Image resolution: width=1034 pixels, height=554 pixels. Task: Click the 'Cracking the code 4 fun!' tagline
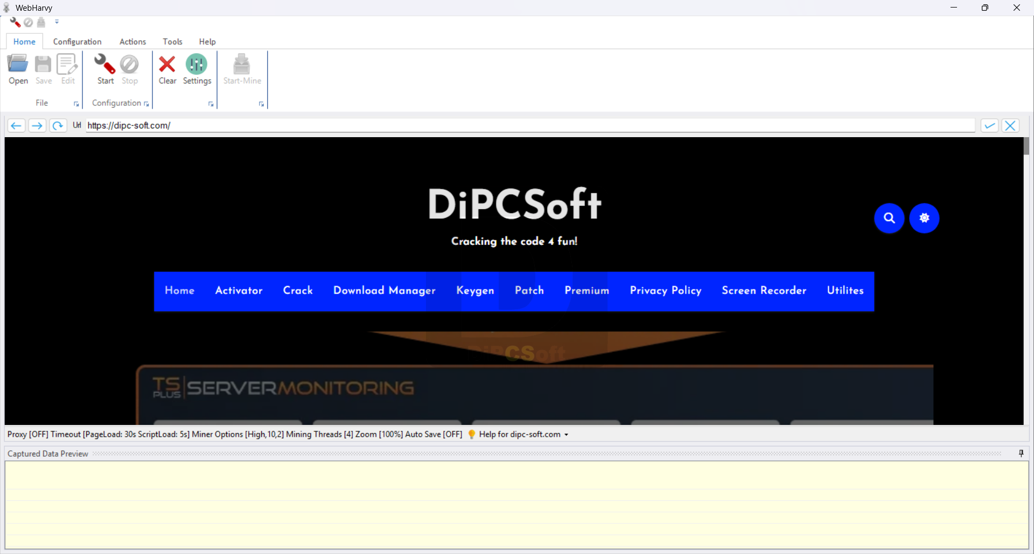(514, 241)
